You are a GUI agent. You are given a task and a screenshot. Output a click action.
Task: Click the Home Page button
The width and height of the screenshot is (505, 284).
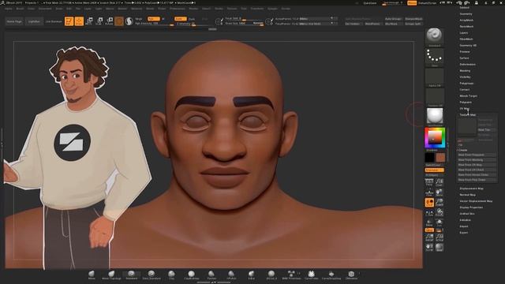(14, 21)
